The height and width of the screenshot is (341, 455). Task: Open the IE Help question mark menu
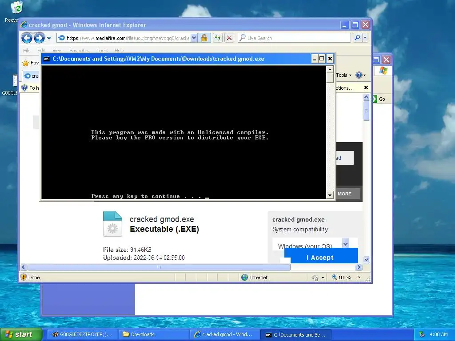(361, 75)
